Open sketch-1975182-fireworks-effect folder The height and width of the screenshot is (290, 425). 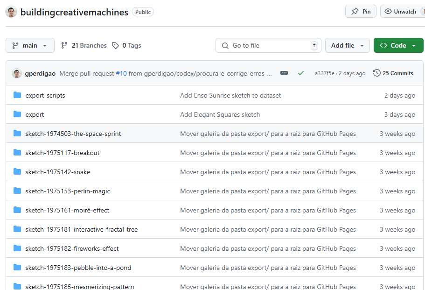coord(72,248)
